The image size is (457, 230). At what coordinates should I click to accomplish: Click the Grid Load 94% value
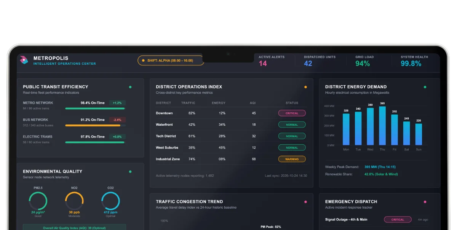(x=363, y=64)
